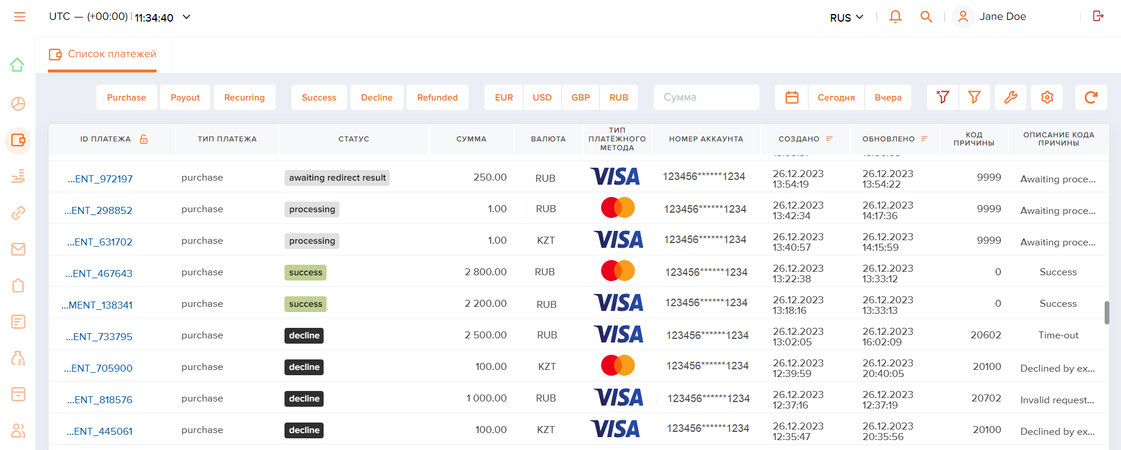Open payment ...ENT_733795
The image size is (1121, 450).
click(x=99, y=337)
